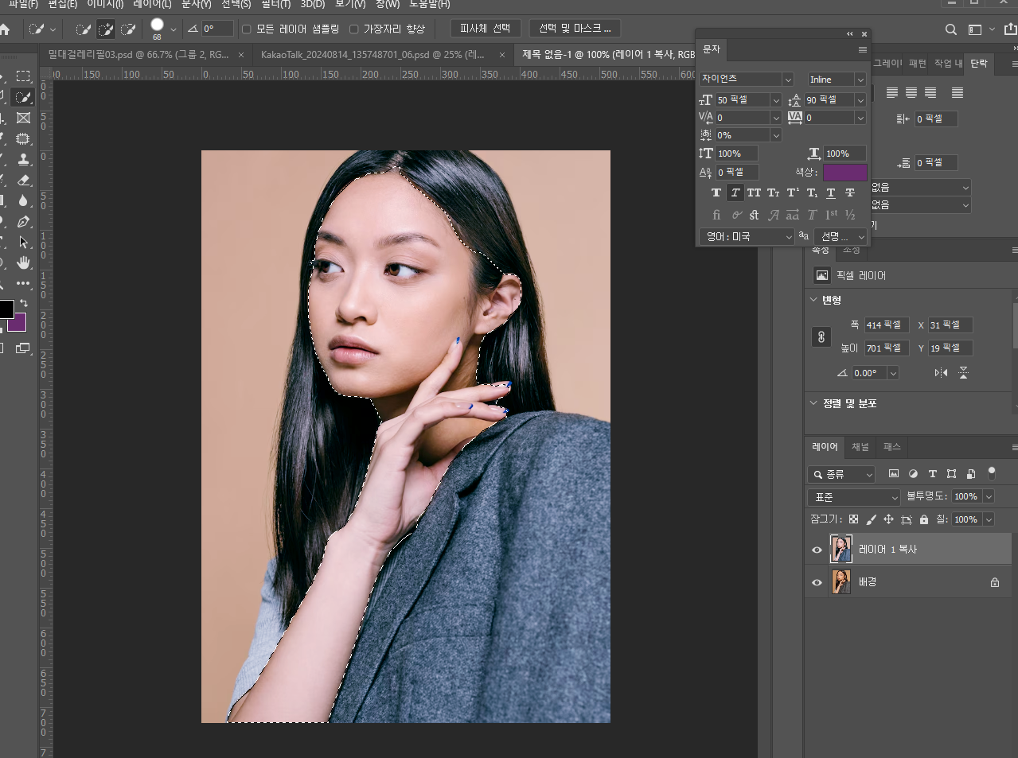Click the flip horizontal icon in Properties
The width and height of the screenshot is (1018, 758).
942,372
